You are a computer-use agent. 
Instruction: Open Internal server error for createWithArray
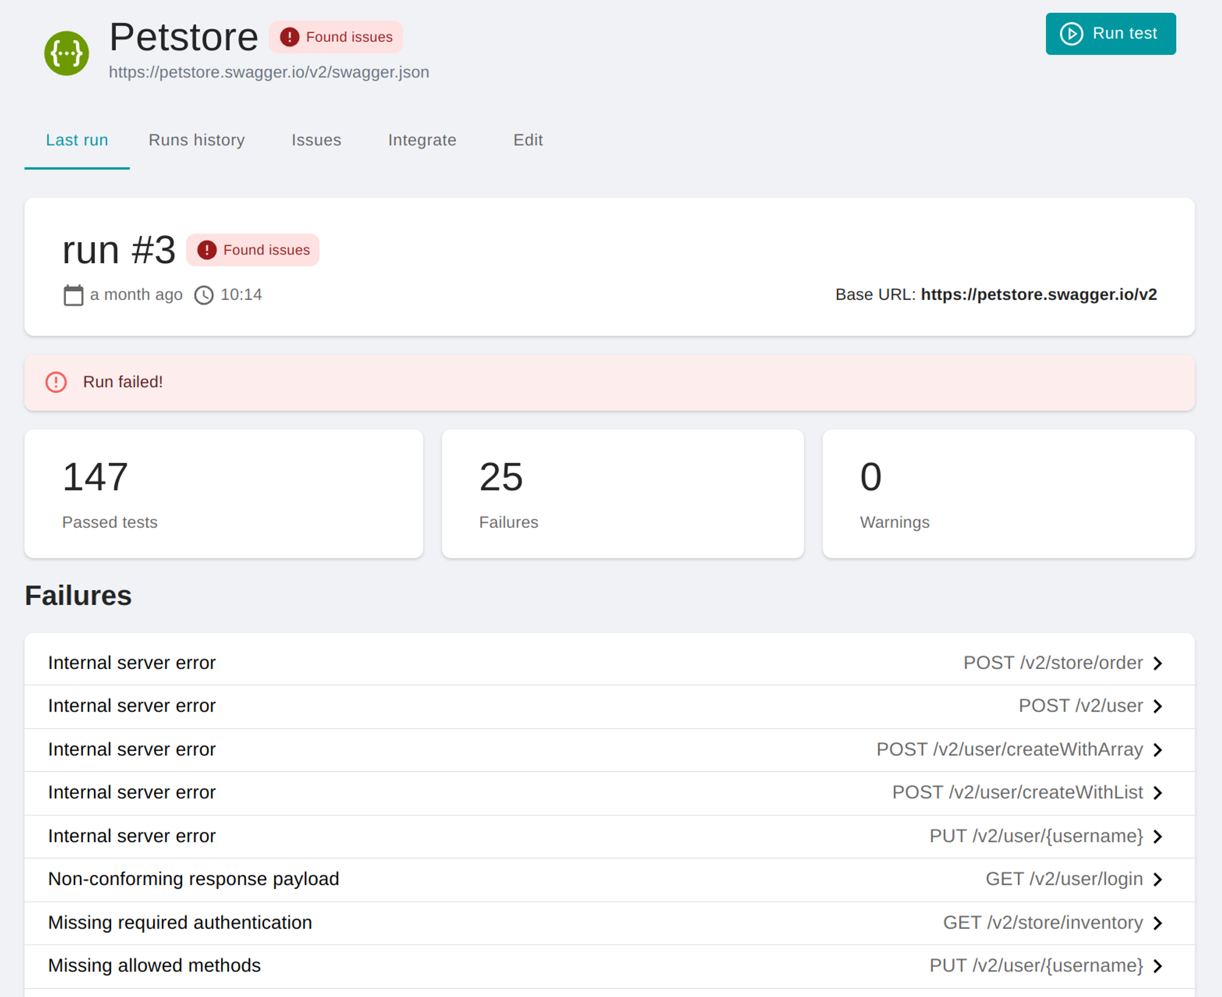click(131, 749)
